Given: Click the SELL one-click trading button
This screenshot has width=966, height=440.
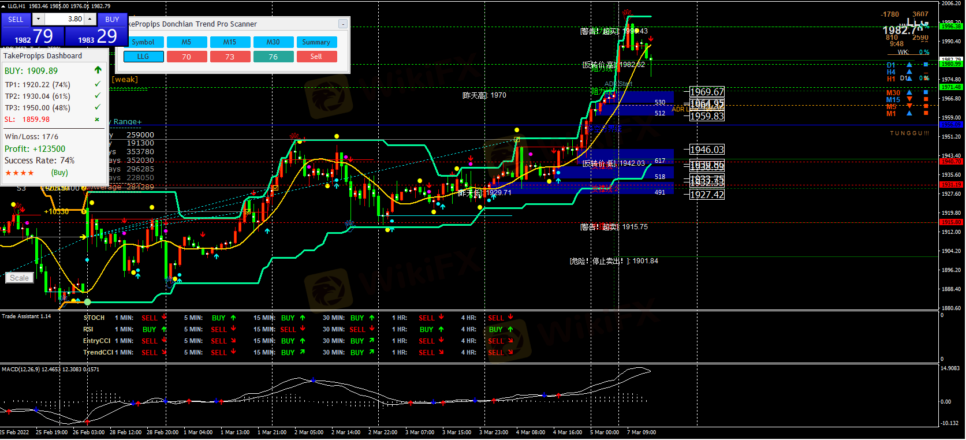Looking at the screenshot, I should point(16,20).
